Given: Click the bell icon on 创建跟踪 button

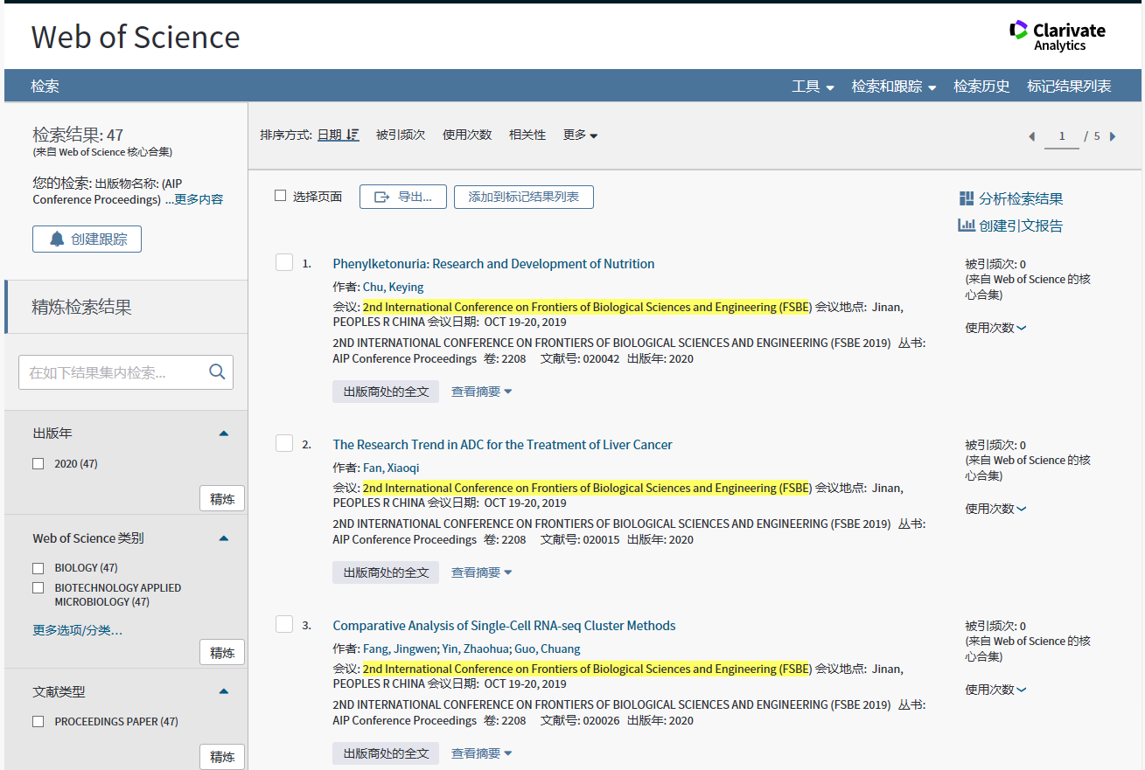Looking at the screenshot, I should [x=57, y=239].
